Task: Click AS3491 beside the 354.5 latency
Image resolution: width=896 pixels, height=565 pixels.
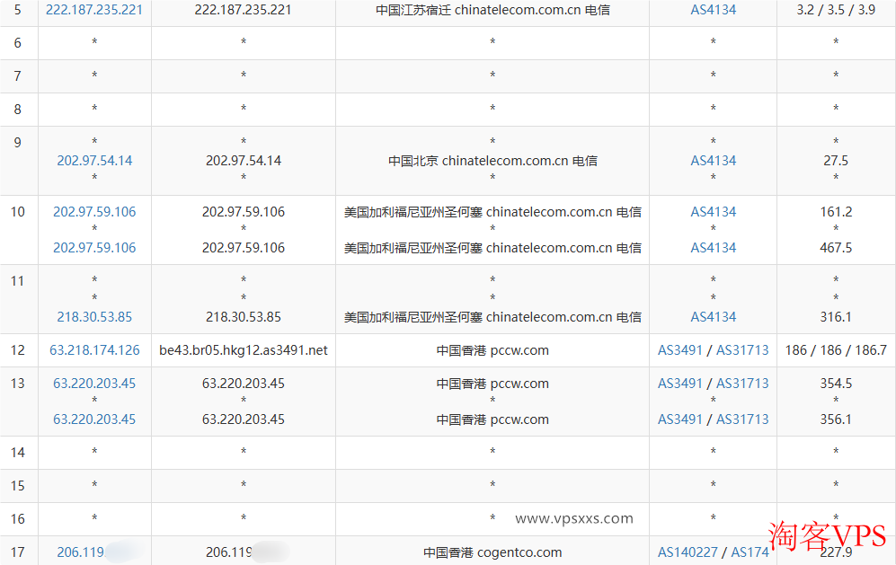Action: [679, 384]
